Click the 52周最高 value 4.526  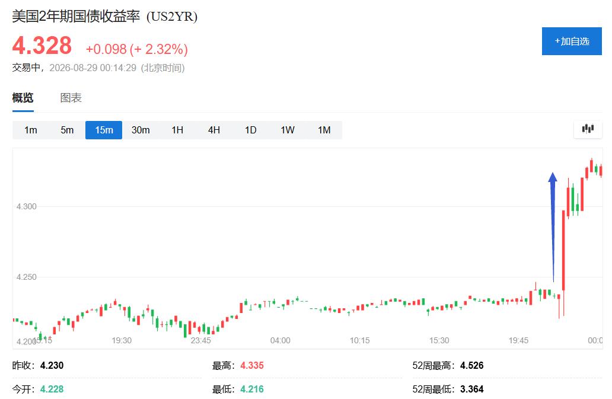(x=472, y=365)
